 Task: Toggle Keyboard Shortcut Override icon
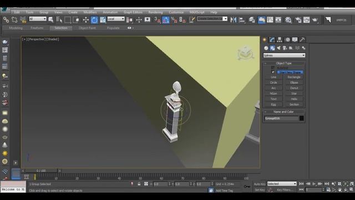pos(148,20)
